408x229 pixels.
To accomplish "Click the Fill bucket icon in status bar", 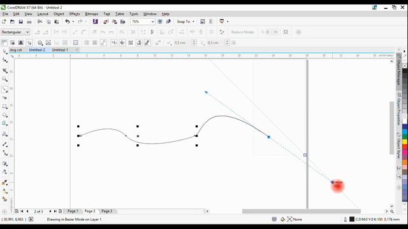I will click(282, 219).
